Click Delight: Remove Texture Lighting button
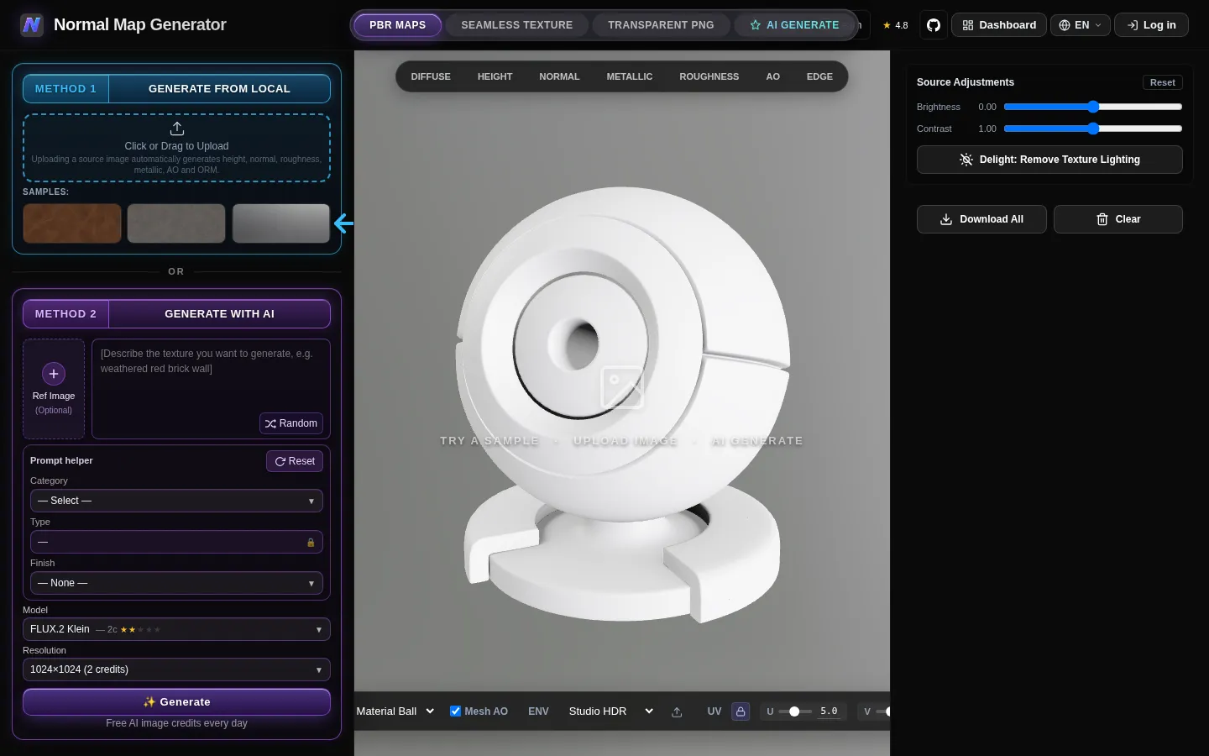 [x=1049, y=160]
